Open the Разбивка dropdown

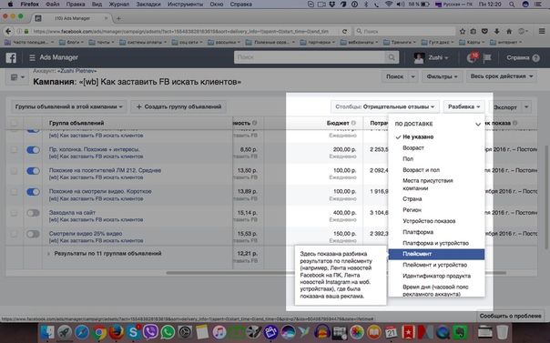(x=463, y=106)
